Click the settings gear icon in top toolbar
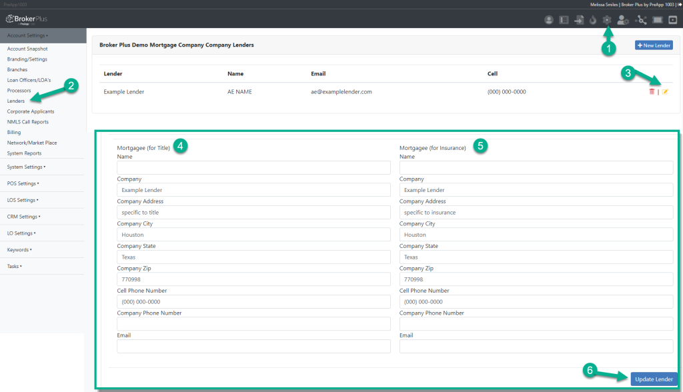Image resolution: width=683 pixels, height=392 pixels. tap(607, 20)
